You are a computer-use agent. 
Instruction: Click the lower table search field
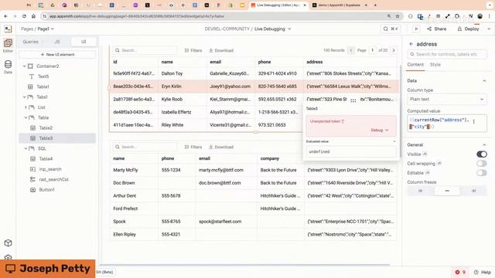point(145,147)
